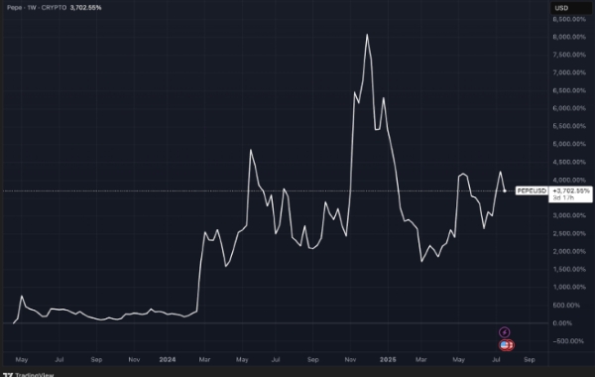Select the 4,500.00% price axis label
The width and height of the screenshot is (595, 377).
569,162
